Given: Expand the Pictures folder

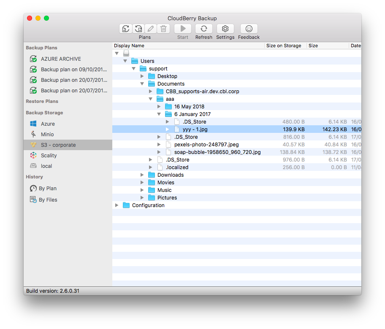Looking at the screenshot, I should click(142, 197).
